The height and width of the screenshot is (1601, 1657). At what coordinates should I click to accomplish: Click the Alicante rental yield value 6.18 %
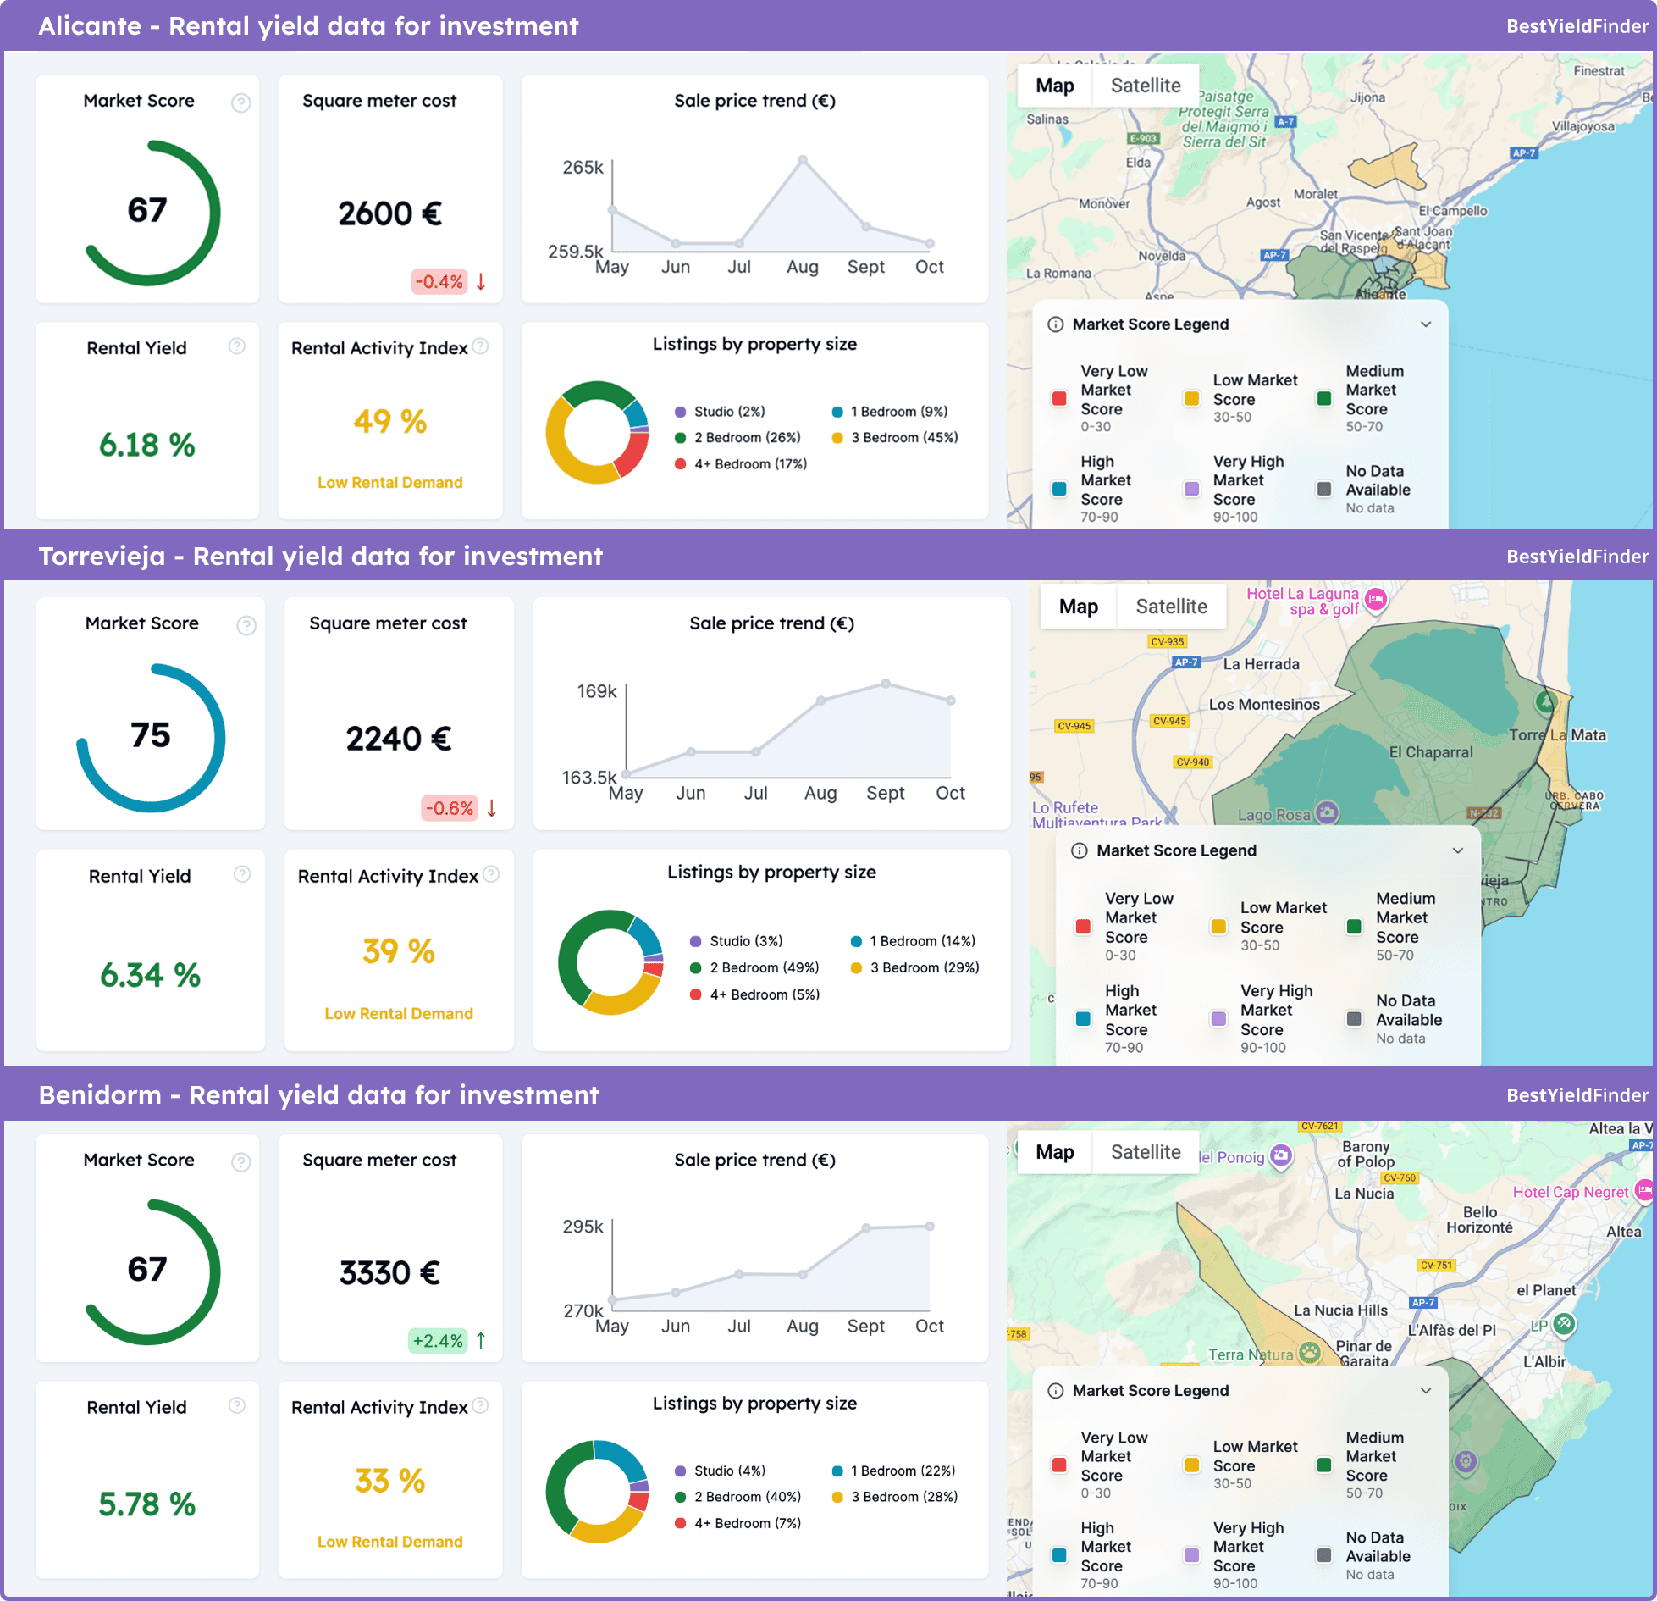pyautogui.click(x=147, y=445)
